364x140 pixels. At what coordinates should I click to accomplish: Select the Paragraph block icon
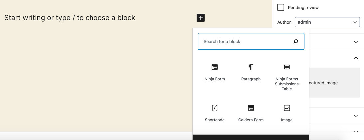click(251, 67)
